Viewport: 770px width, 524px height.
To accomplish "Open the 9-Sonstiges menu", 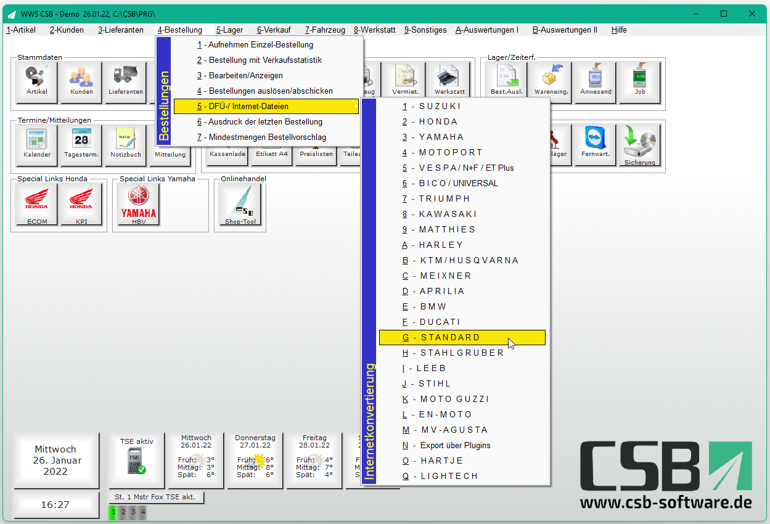I will coord(425,30).
